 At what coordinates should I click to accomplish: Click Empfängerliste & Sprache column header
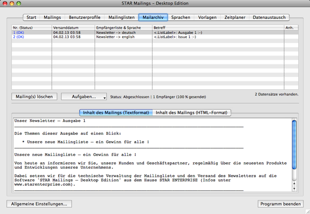124,28
